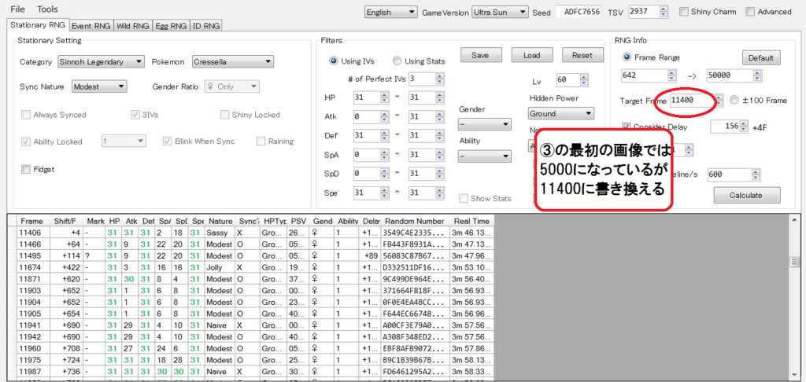
Task: Click the Sassy nature cell
Action: (x=220, y=232)
